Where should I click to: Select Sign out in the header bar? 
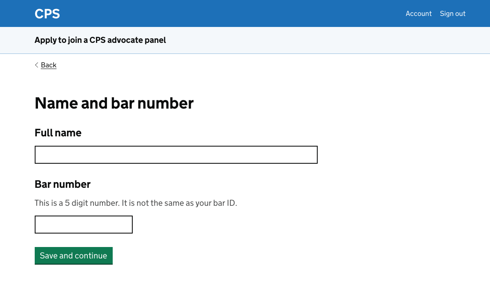click(452, 13)
